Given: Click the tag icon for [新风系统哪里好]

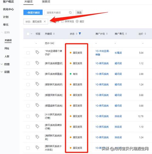Looking at the screenshot, I should (37, 63).
